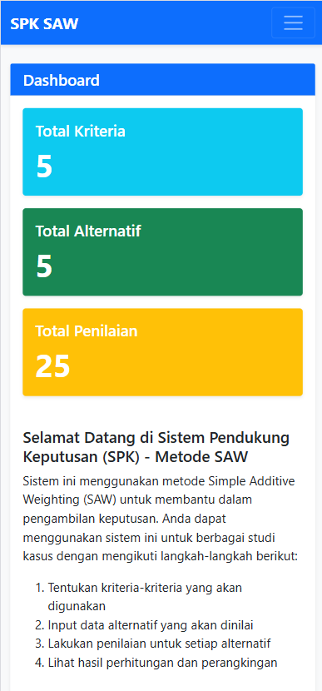Click the Total Alternatif title text
This screenshot has height=691, width=322.
pos(88,231)
